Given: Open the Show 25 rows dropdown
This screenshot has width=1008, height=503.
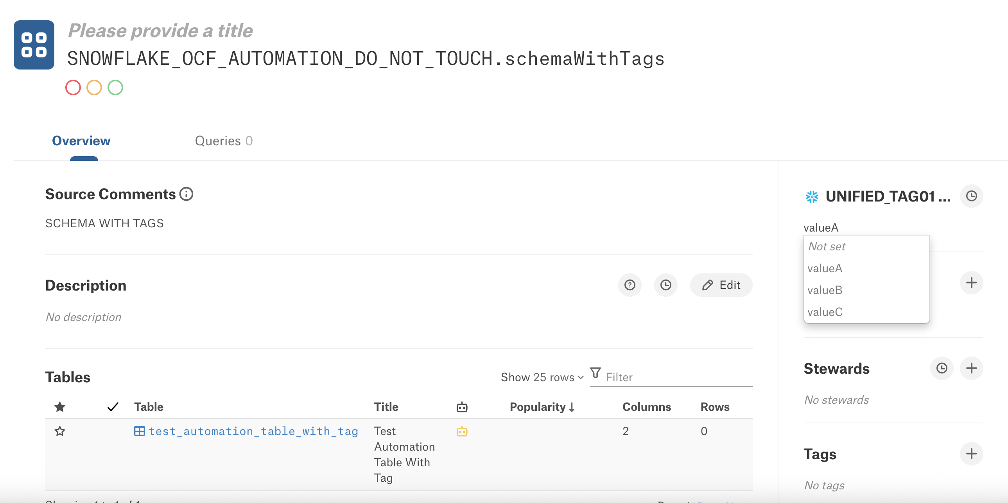Looking at the screenshot, I should 542,377.
